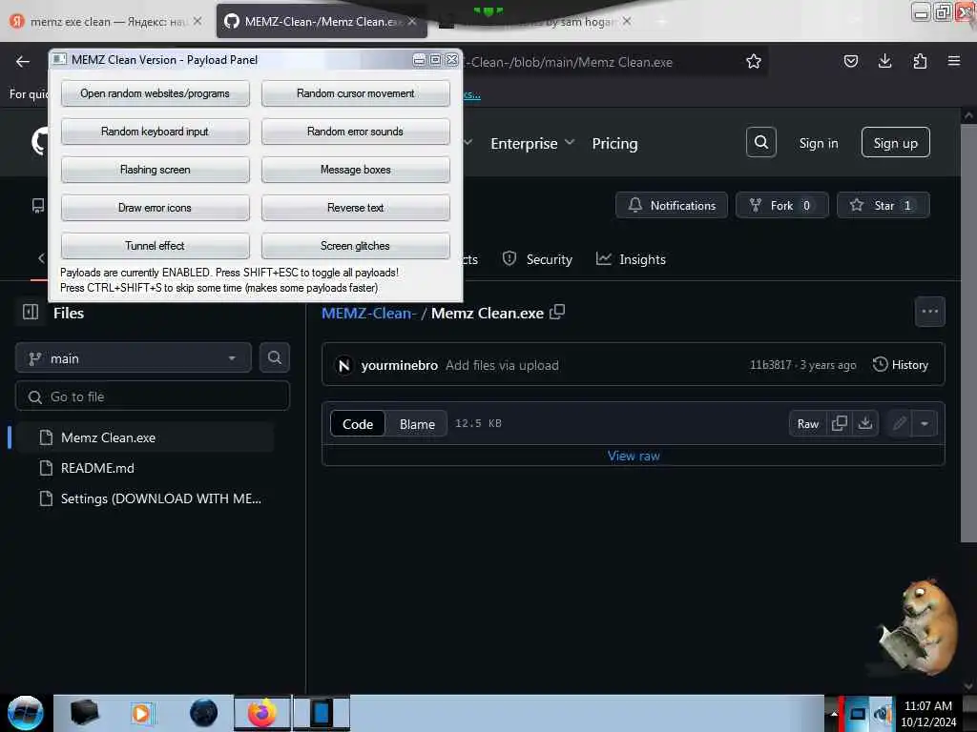Open the file History
This screenshot has height=732, width=977.
(901, 364)
